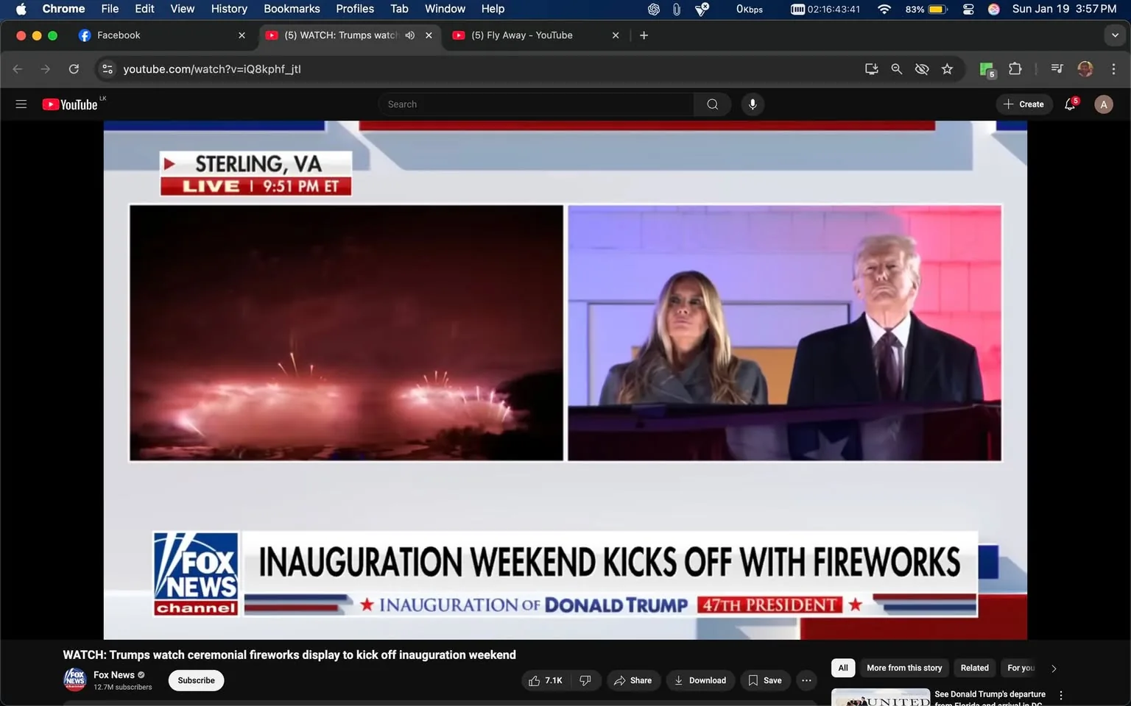
Task: Select the voice search microphone icon
Action: pyautogui.click(x=752, y=104)
